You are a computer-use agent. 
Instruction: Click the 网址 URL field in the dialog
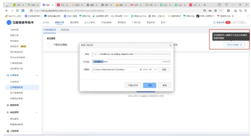pos(131,54)
